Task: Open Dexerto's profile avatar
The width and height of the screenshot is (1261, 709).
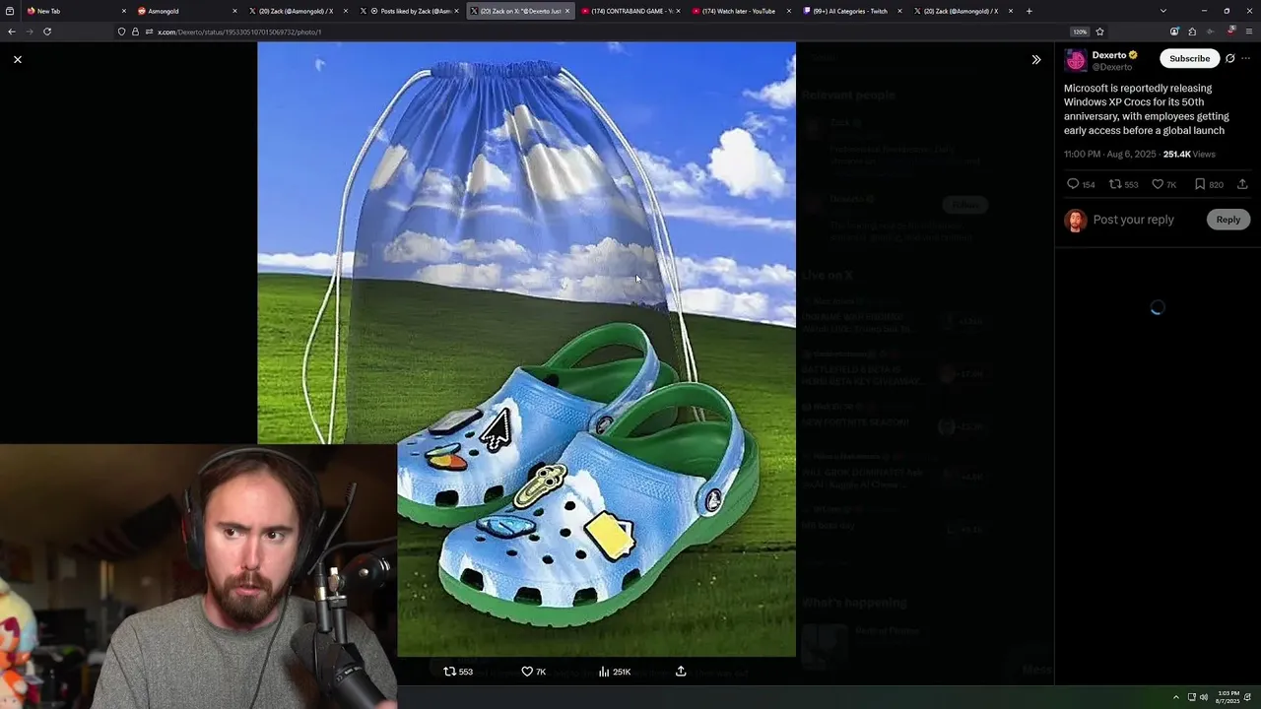Action: (1076, 61)
